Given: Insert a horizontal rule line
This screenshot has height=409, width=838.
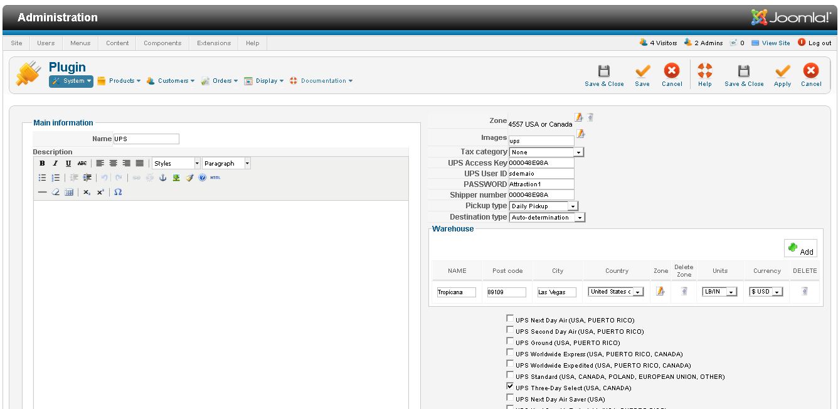Looking at the screenshot, I should point(42,192).
